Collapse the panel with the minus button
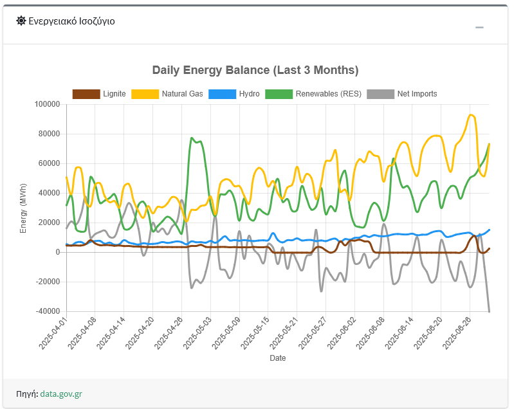Image resolution: width=514 pixels, height=409 pixels. (x=479, y=28)
